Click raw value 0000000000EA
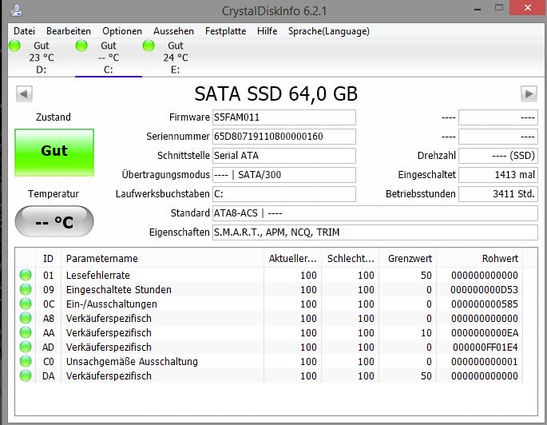The image size is (547, 425). click(484, 333)
